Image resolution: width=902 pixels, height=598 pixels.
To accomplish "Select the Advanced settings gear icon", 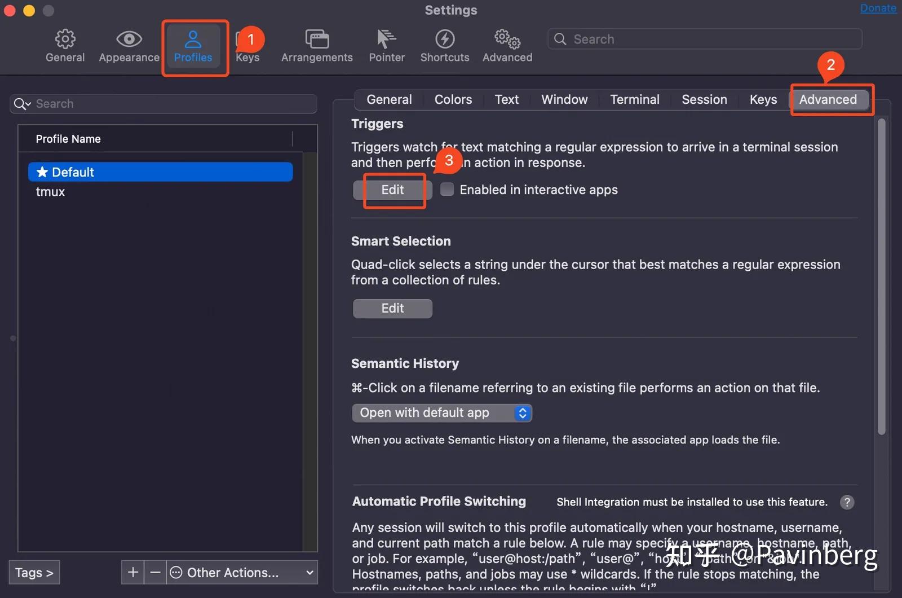I will pyautogui.click(x=506, y=45).
